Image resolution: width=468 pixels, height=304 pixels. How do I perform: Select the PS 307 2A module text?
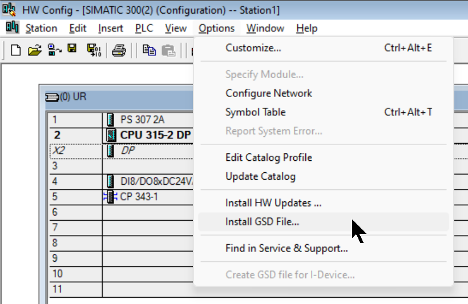tap(142, 120)
